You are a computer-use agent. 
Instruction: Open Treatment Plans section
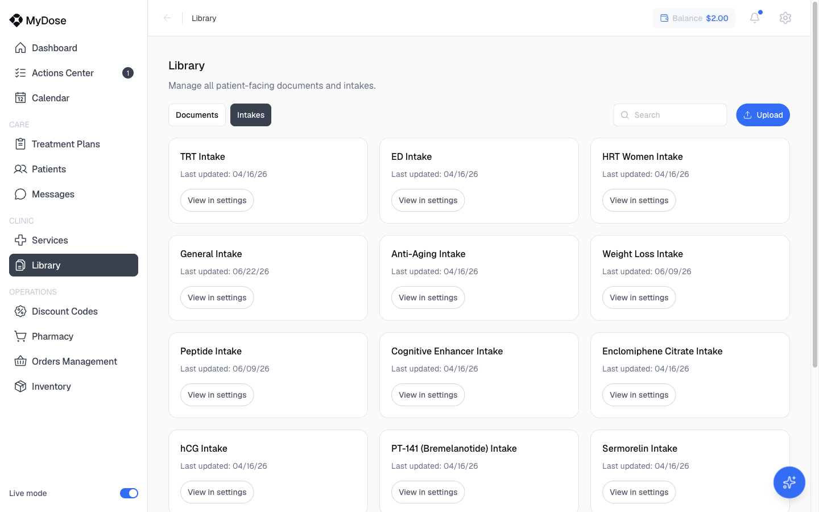[73, 144]
